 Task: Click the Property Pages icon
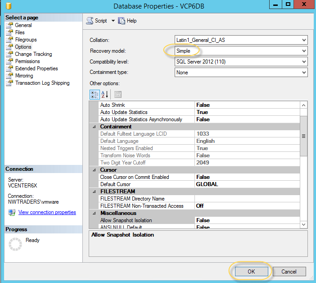pyautogui.click(x=117, y=94)
